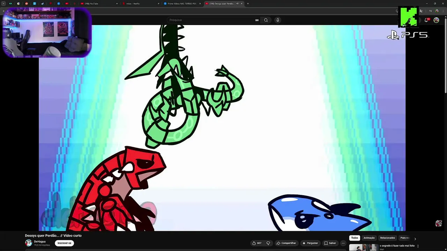Open the YouTube notifications bell
447x251 pixels.
426,20
